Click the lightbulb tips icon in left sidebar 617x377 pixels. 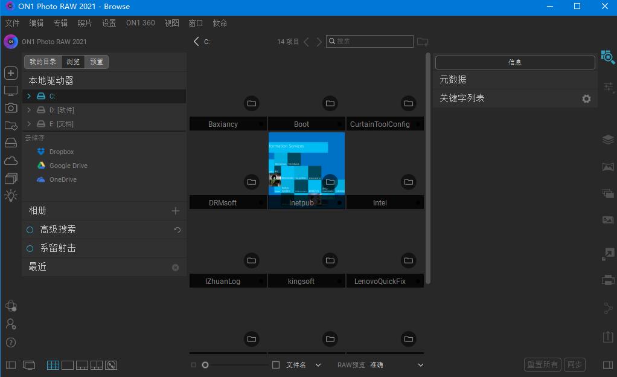[10, 195]
